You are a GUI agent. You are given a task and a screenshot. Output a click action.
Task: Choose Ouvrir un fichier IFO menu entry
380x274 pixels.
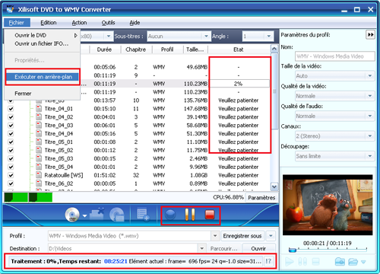43,43
